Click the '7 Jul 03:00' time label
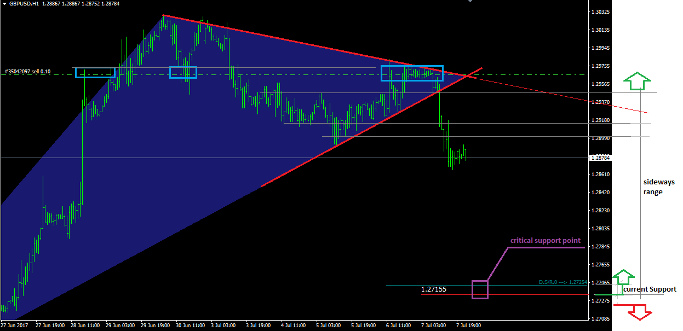The height and width of the screenshot is (331, 683). (434, 325)
